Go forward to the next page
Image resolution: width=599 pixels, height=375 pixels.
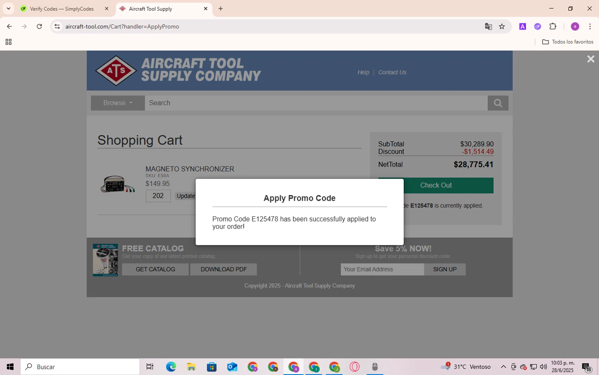point(24,26)
